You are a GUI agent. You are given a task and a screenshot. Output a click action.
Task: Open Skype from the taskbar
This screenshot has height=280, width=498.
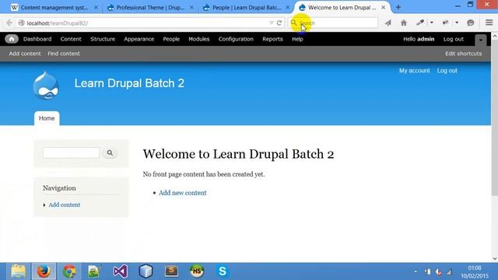click(223, 271)
